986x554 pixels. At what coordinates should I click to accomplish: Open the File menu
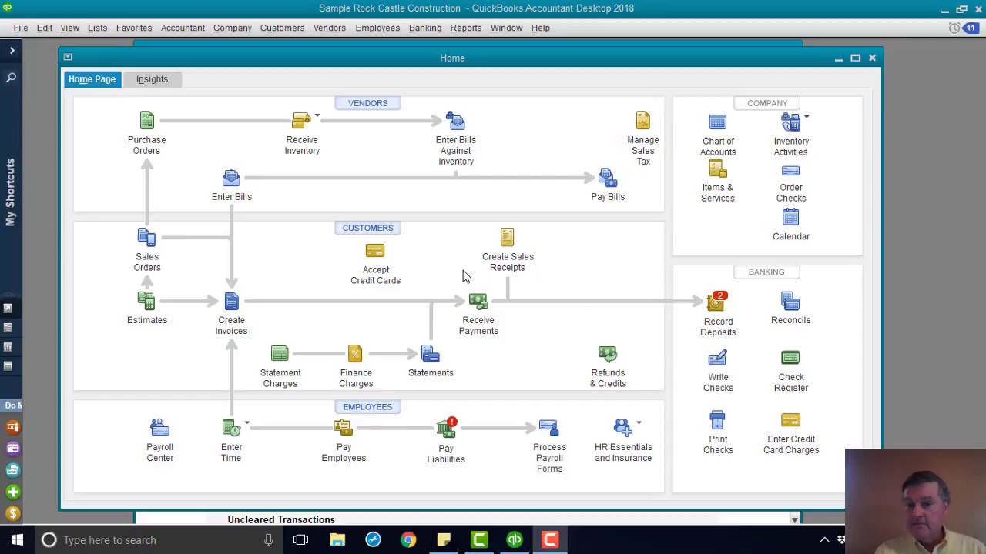click(x=21, y=28)
